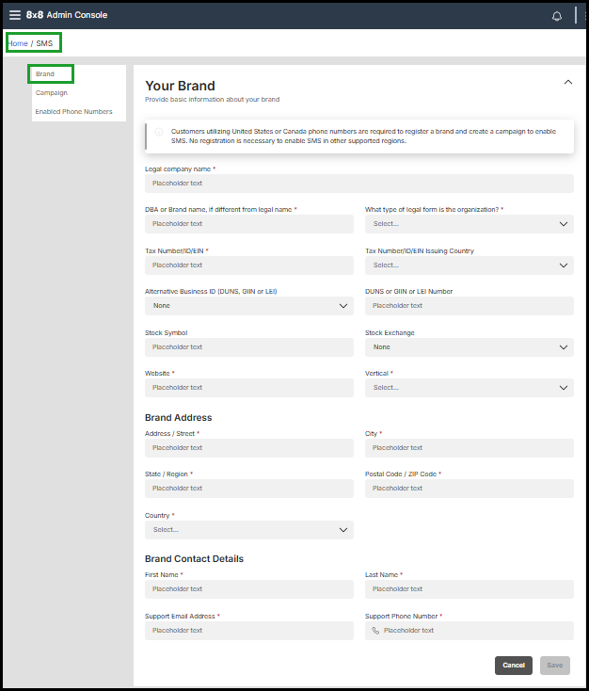
Task: Click the notifications bell icon
Action: 556,16
